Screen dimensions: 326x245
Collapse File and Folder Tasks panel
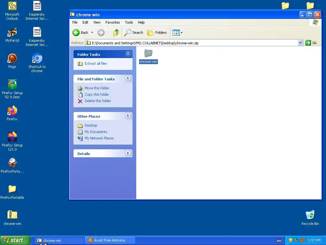(x=128, y=78)
